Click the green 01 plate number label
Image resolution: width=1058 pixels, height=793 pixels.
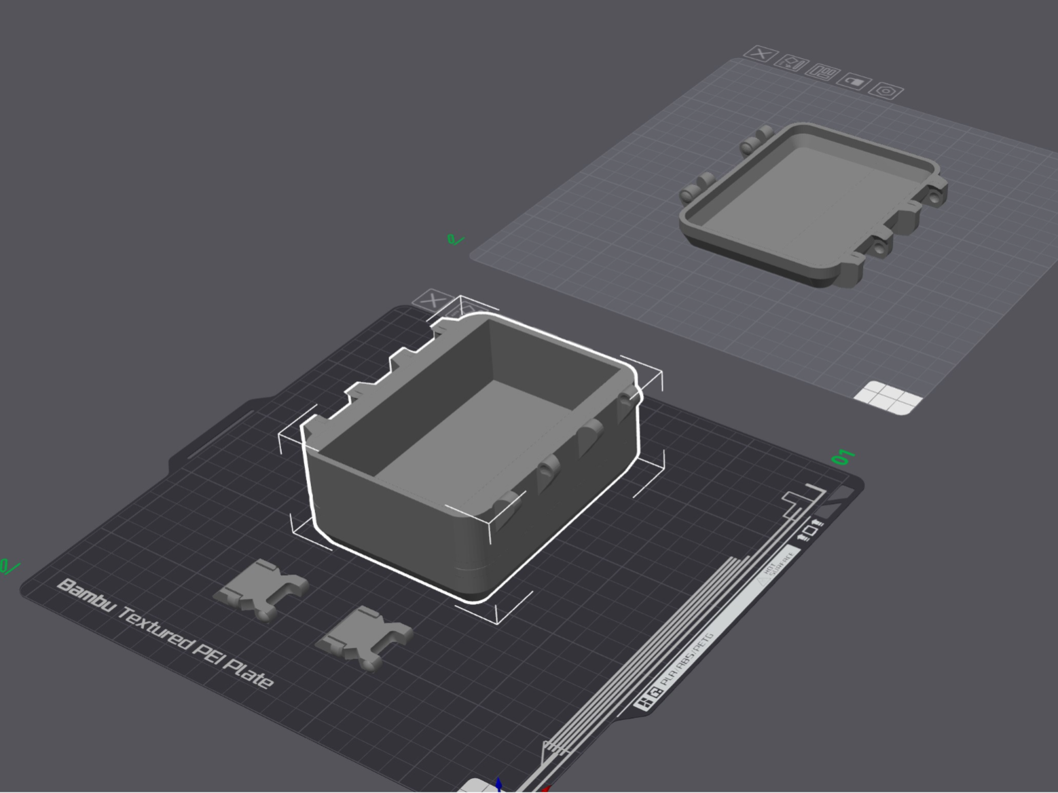(x=842, y=458)
